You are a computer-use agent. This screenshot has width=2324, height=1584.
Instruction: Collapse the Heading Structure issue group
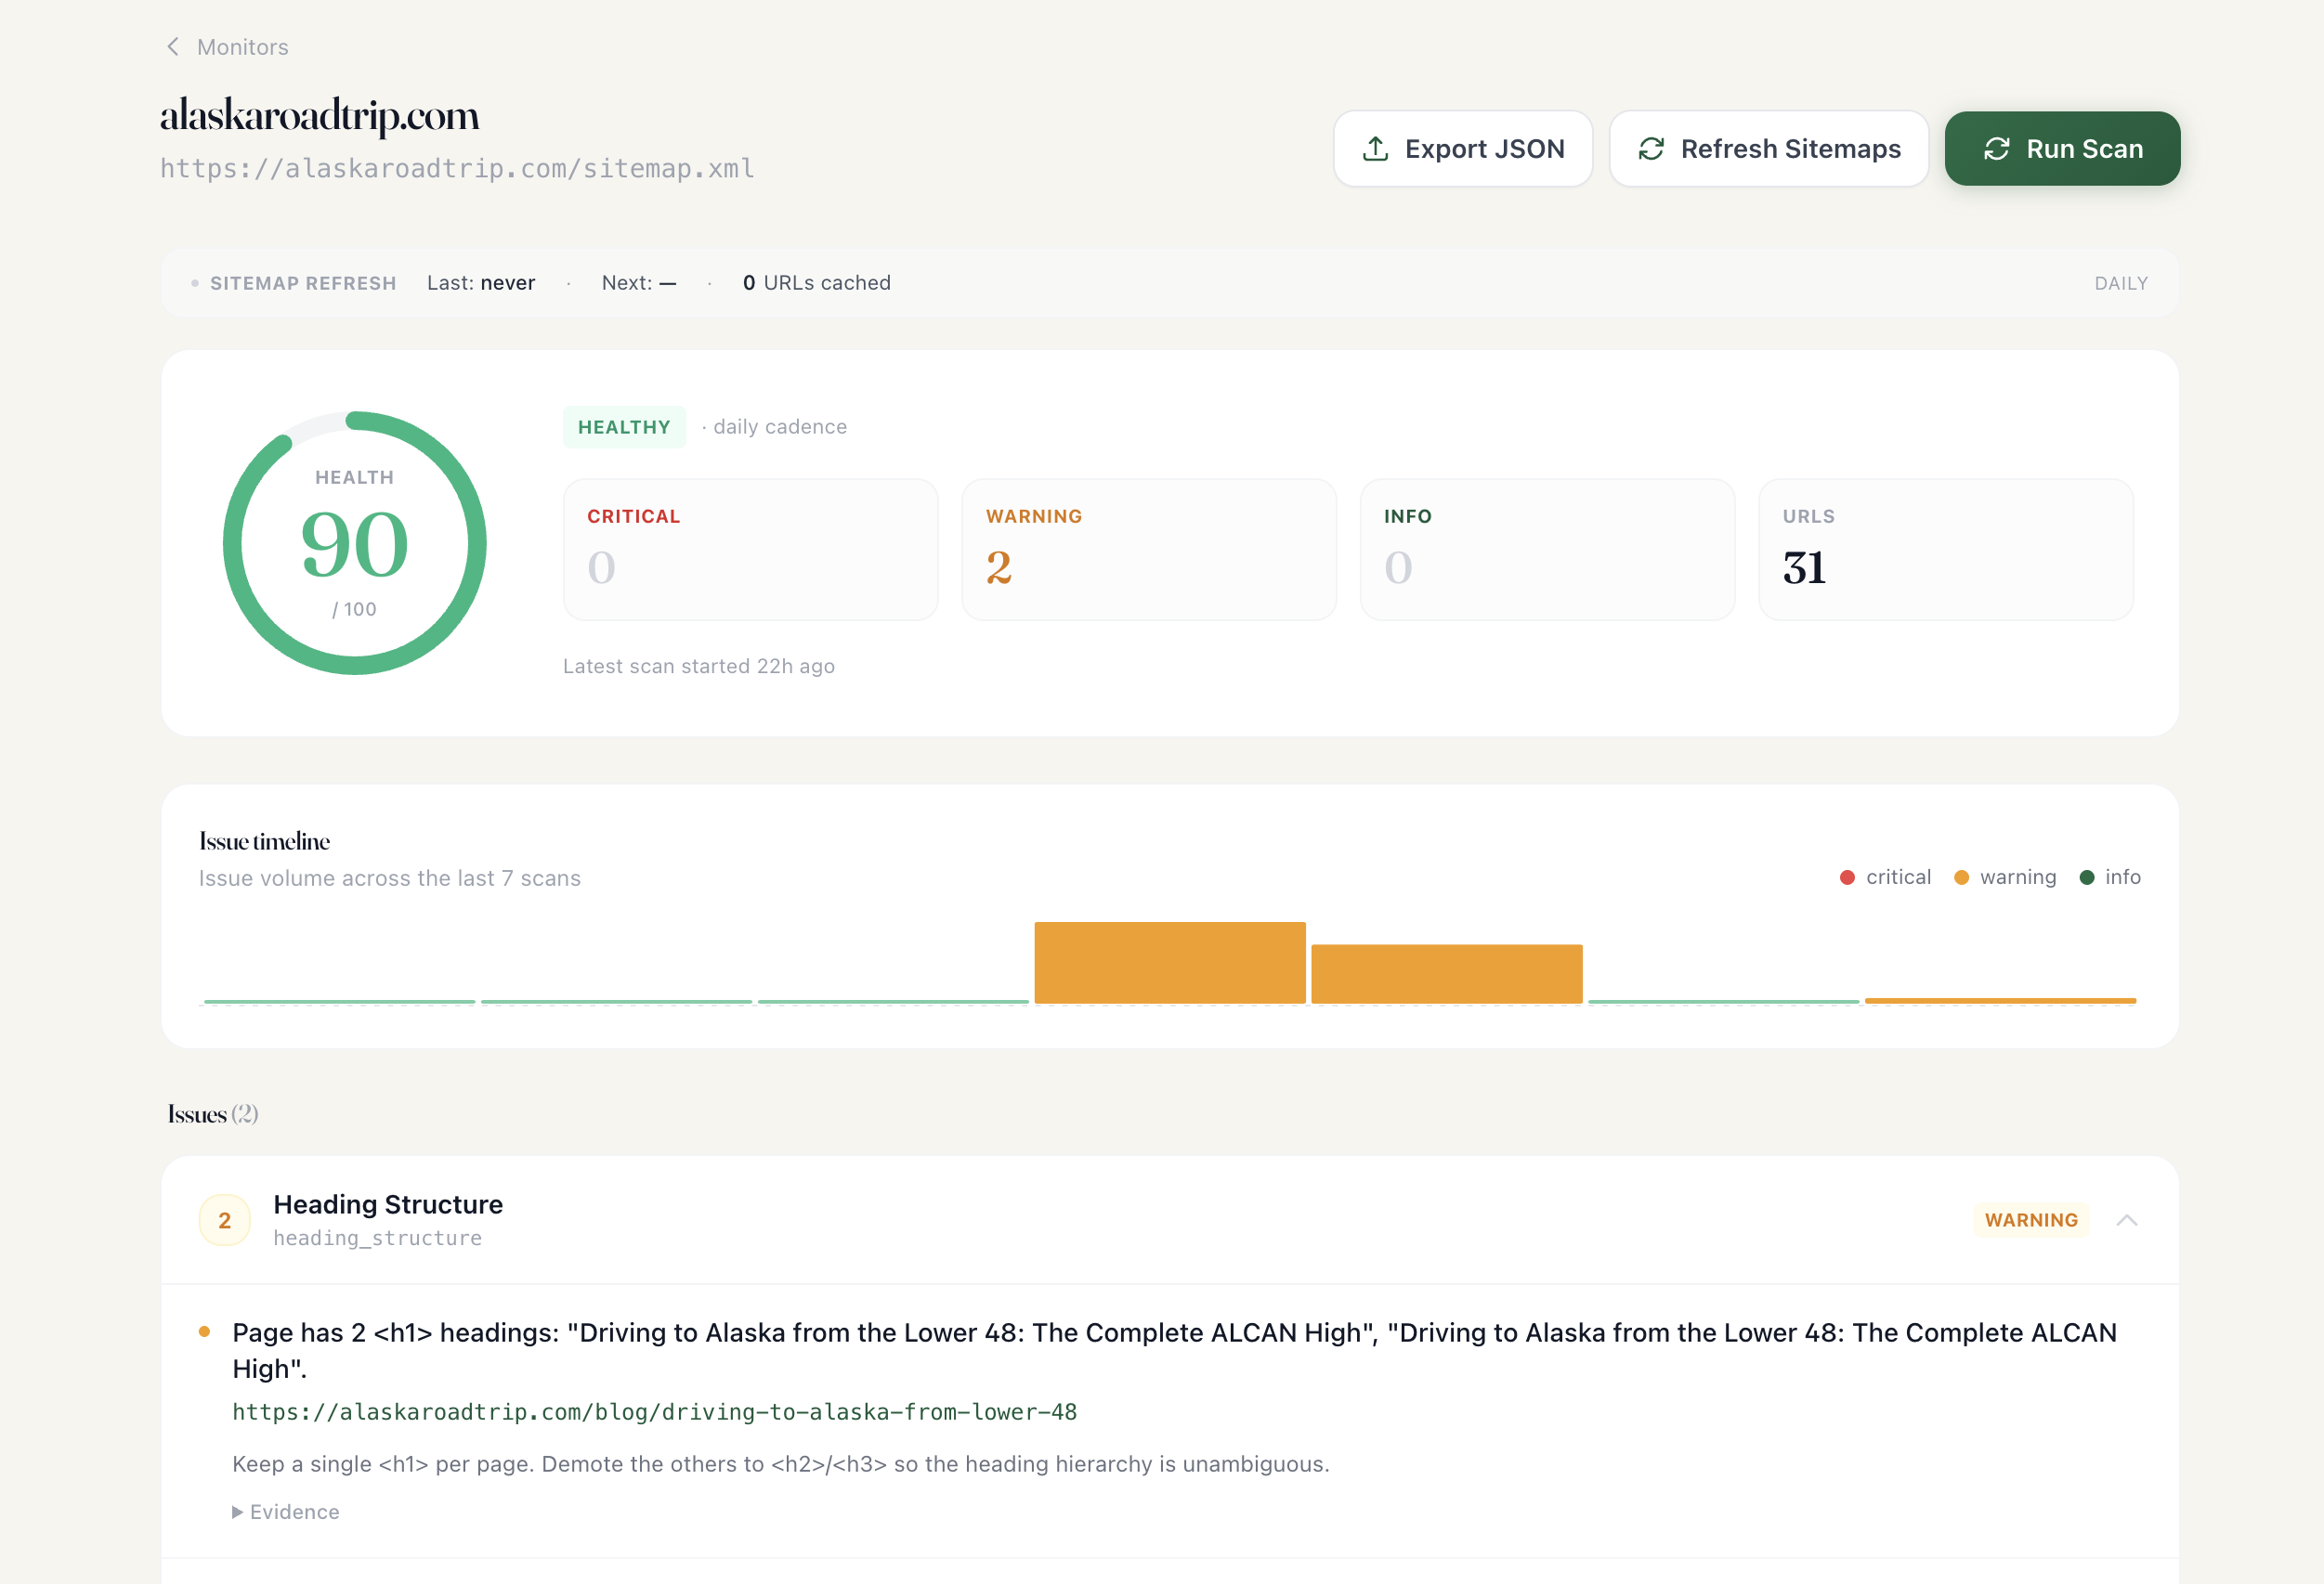(2126, 1220)
